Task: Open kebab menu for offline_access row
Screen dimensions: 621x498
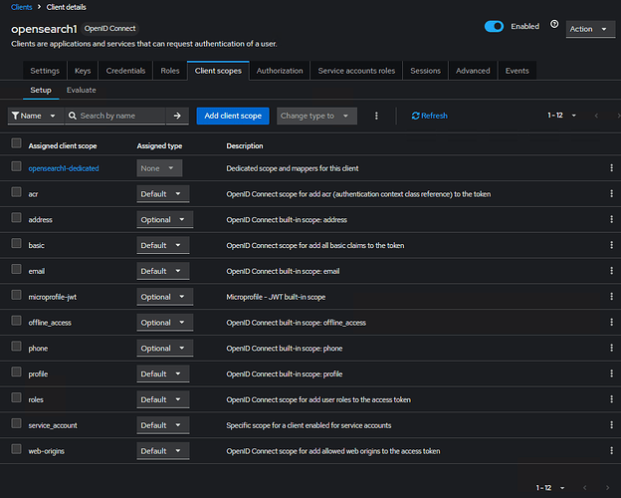Action: (x=611, y=323)
